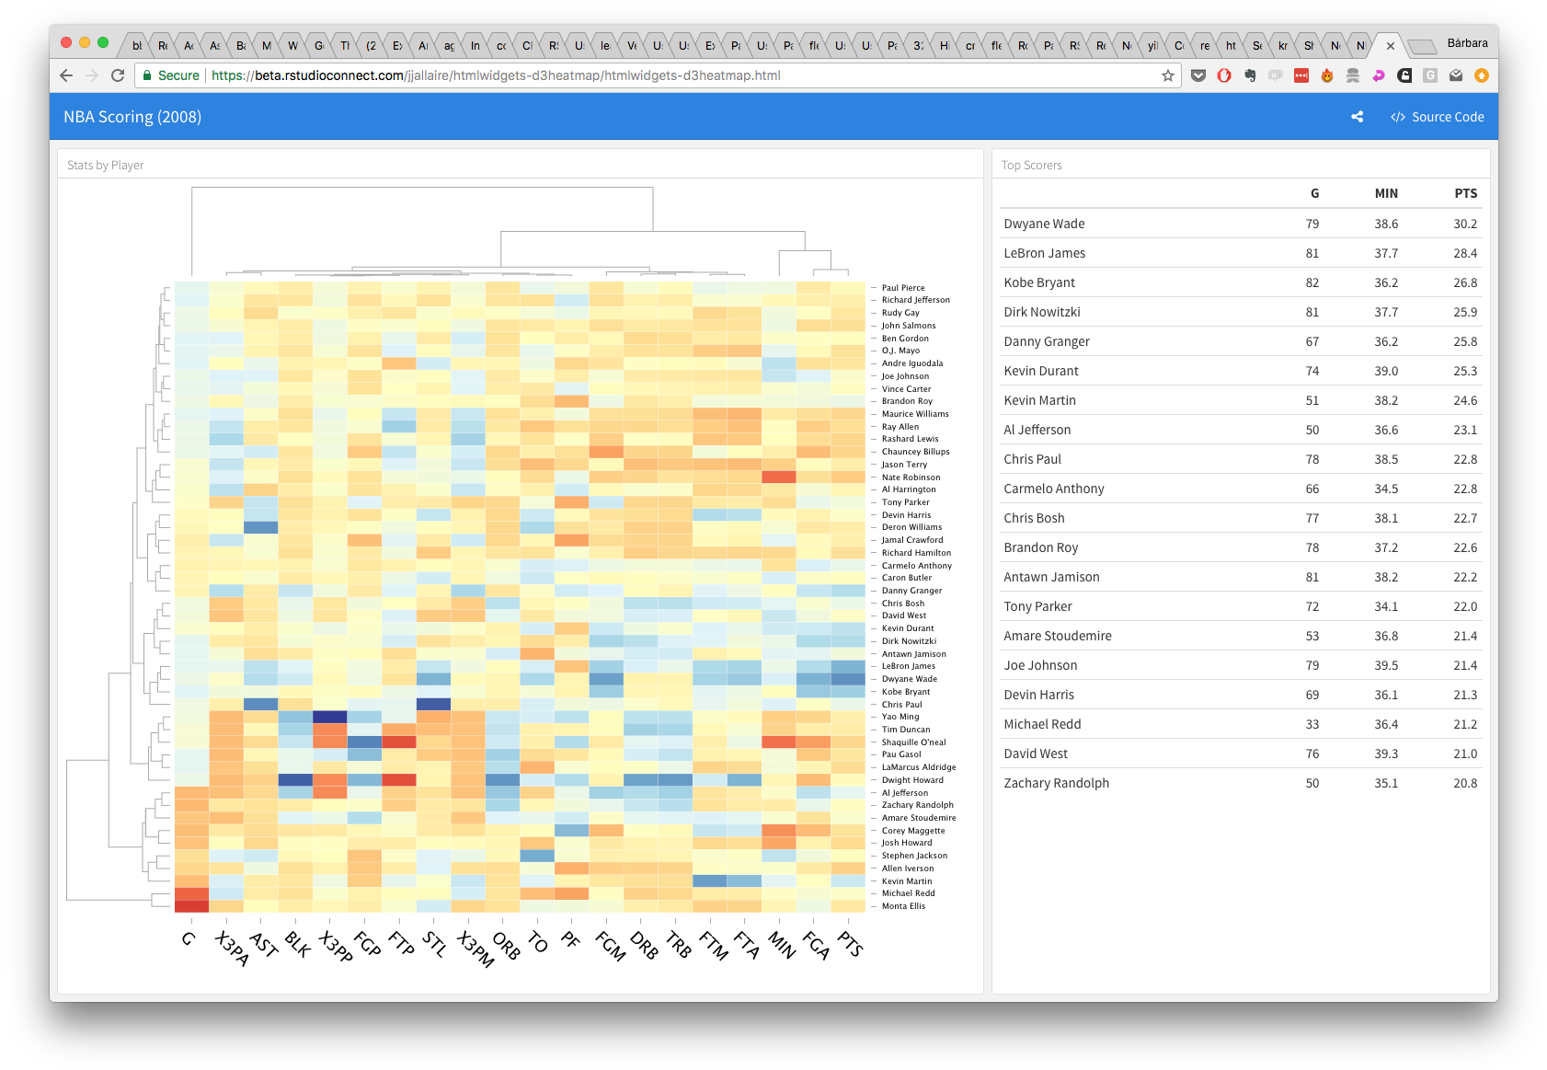Click the orange up-arrow update icon
The height and width of the screenshot is (1070, 1547).
pyautogui.click(x=1482, y=75)
